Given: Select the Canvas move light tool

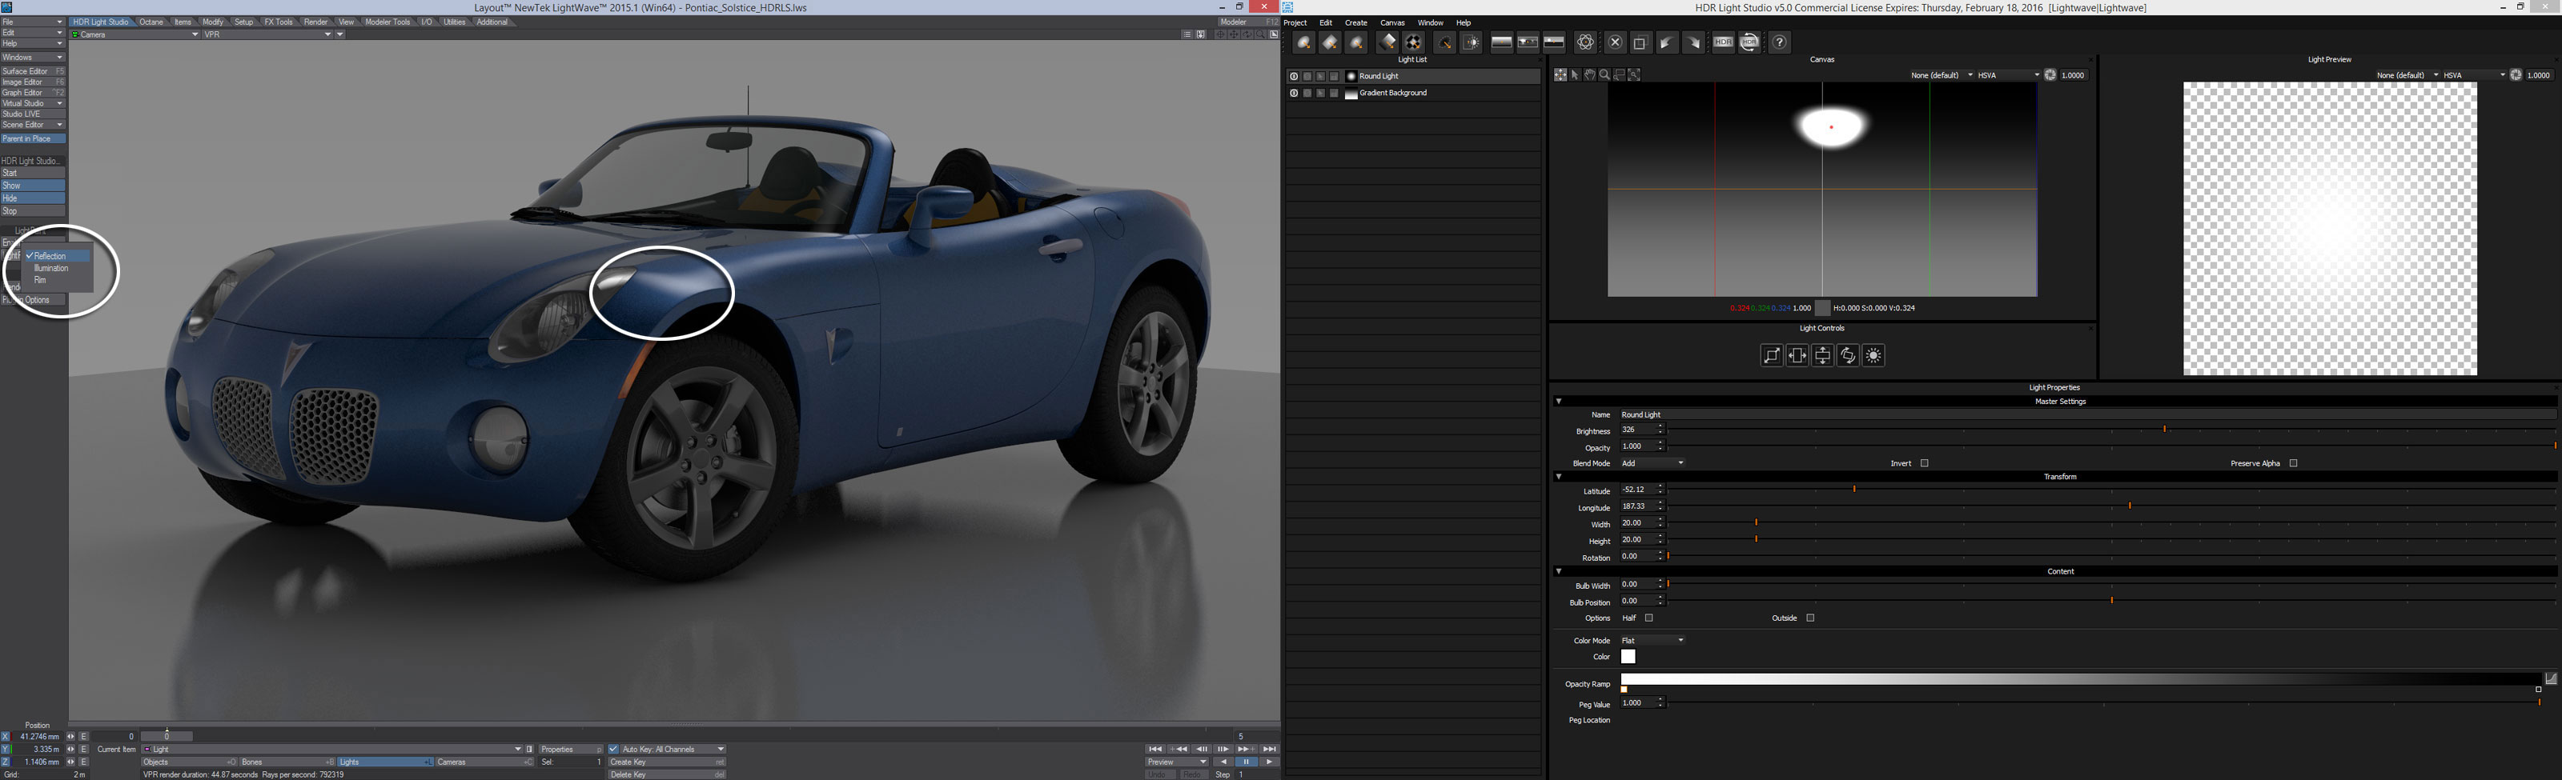Looking at the screenshot, I should click(1561, 74).
